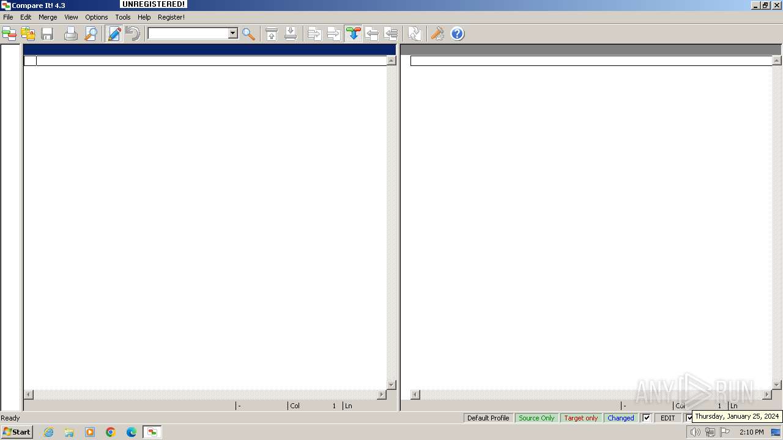Launch Internet Explorer from taskbar
Screen dimensions: 783x440
48,432
